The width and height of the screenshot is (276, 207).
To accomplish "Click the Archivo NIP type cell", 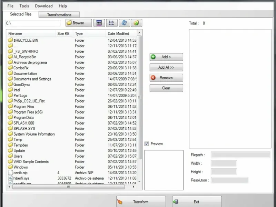I will click(x=84, y=173).
